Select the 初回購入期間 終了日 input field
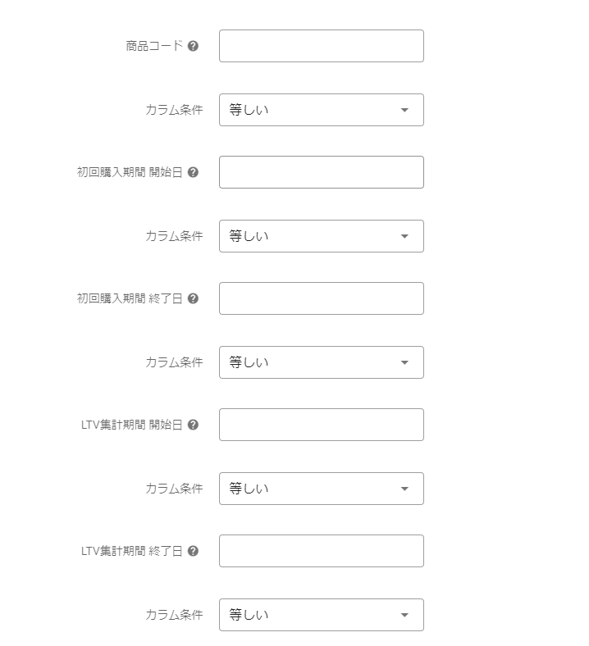 (x=321, y=298)
